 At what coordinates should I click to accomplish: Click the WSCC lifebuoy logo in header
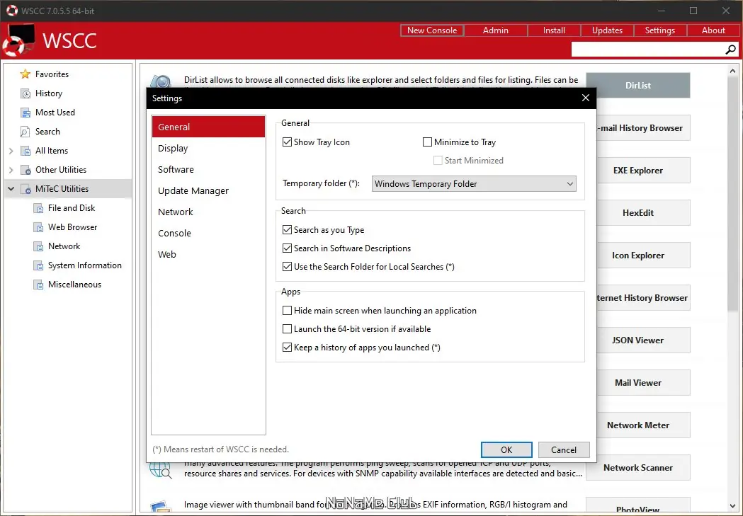(18, 41)
